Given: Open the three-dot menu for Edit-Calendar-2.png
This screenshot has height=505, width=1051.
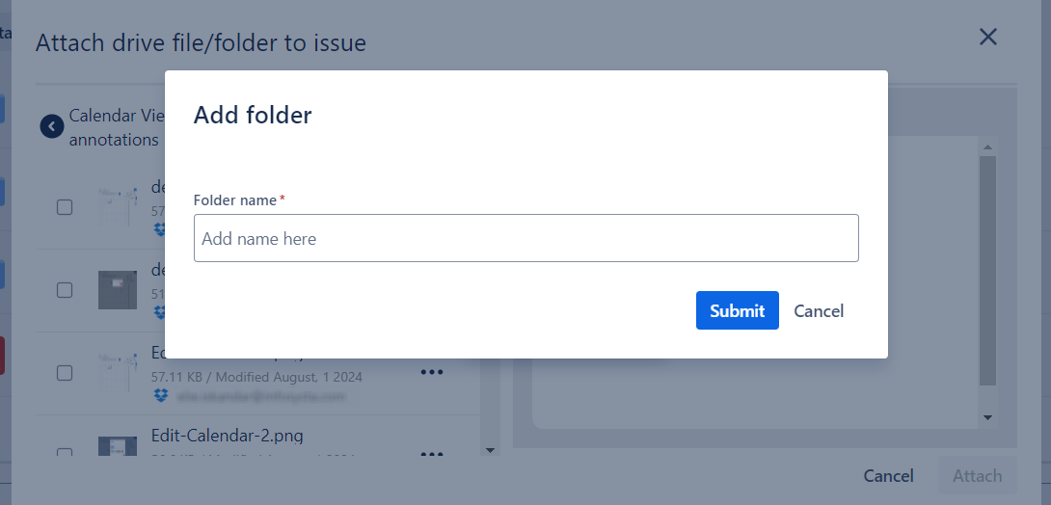Looking at the screenshot, I should 431,455.
